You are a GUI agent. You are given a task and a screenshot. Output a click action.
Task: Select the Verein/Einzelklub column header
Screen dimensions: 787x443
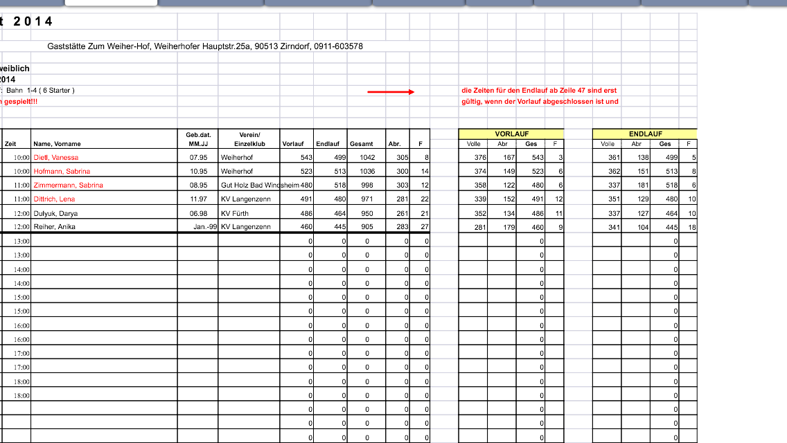[249, 139]
